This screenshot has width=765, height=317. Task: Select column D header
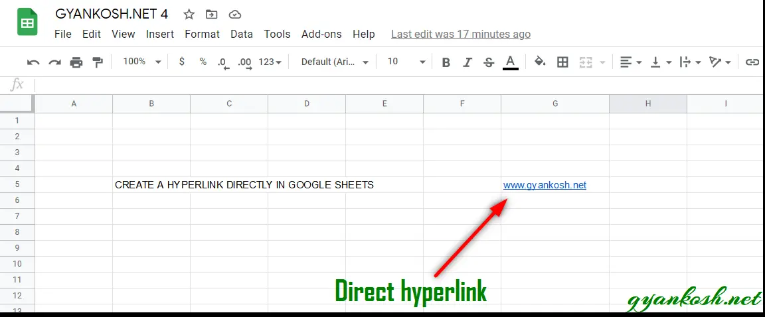[306, 103]
